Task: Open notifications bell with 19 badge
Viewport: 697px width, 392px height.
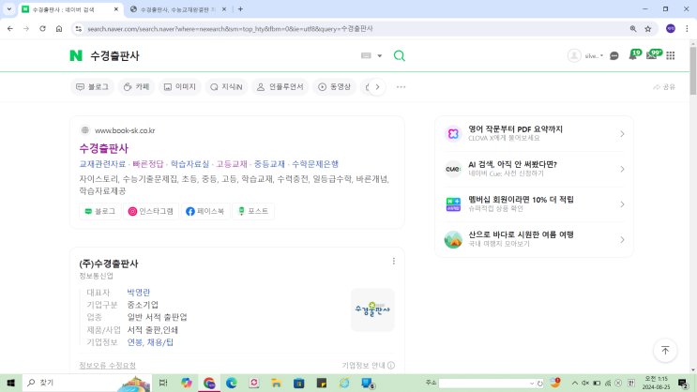Action: point(633,55)
